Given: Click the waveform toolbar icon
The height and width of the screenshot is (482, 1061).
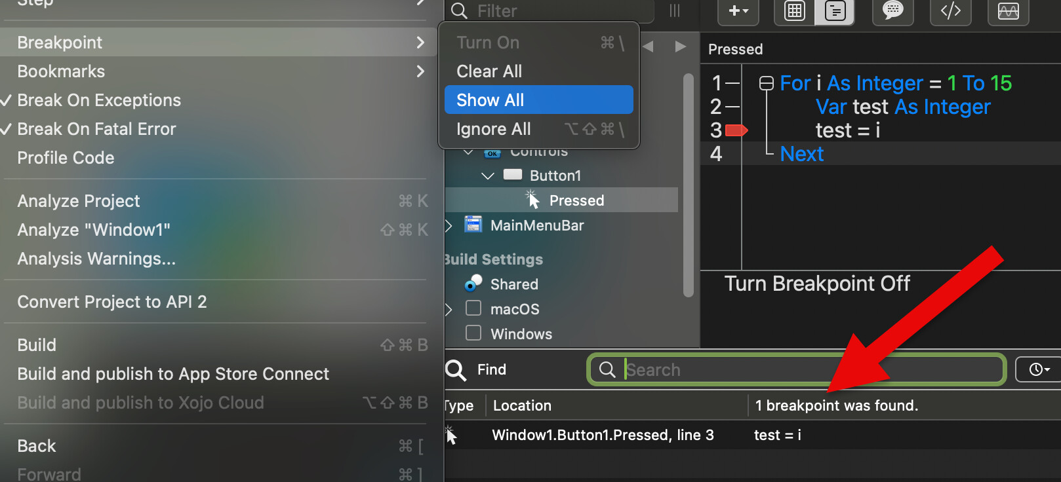Looking at the screenshot, I should (x=1008, y=11).
